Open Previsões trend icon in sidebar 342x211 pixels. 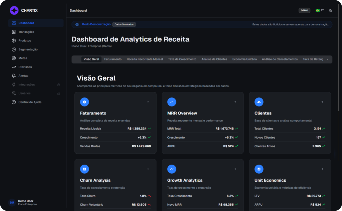point(14,67)
